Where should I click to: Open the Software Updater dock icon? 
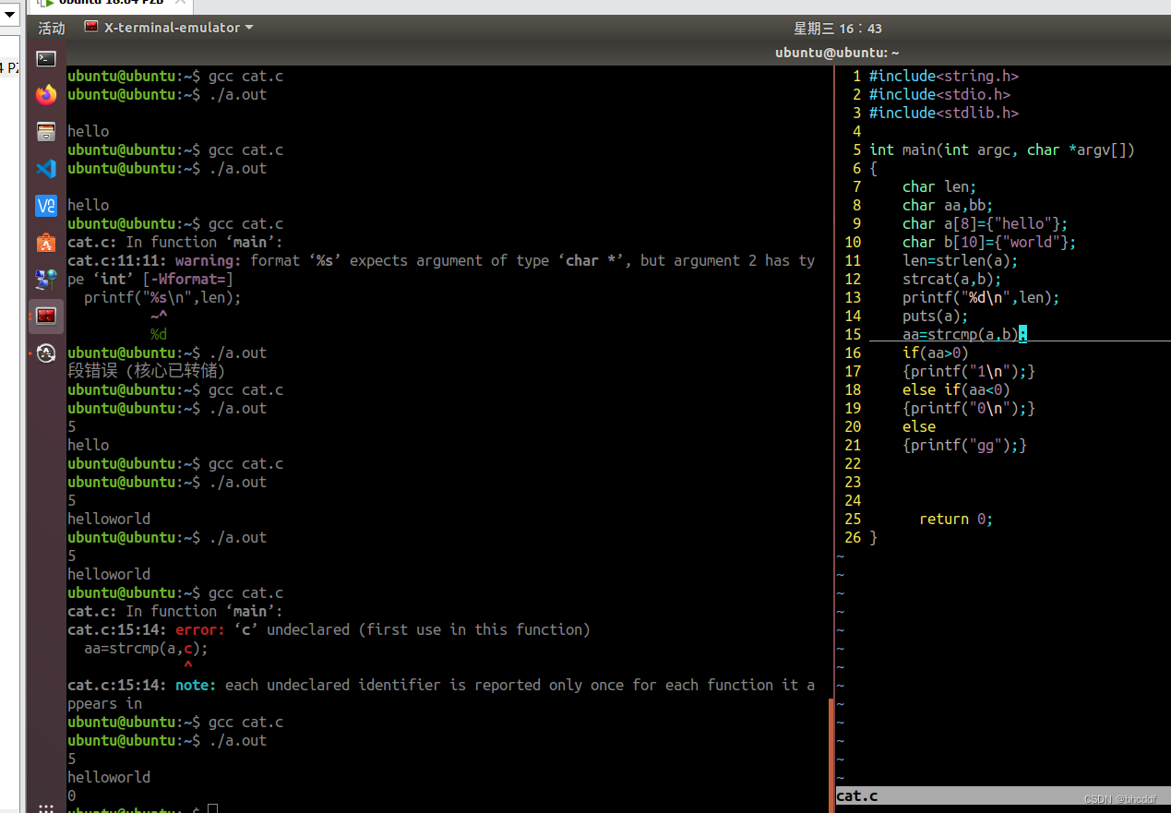click(46, 353)
